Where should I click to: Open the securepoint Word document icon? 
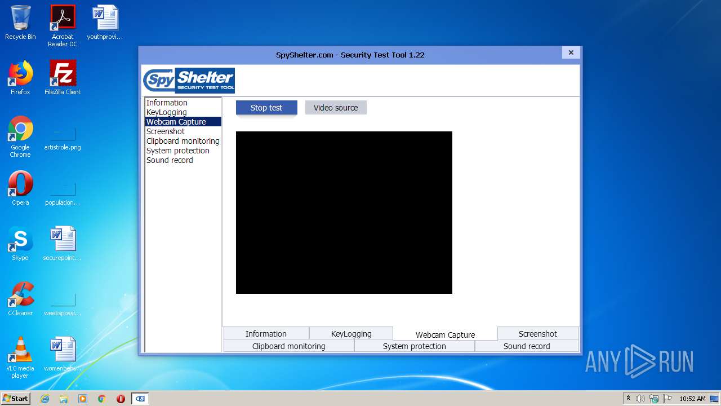[63, 244]
